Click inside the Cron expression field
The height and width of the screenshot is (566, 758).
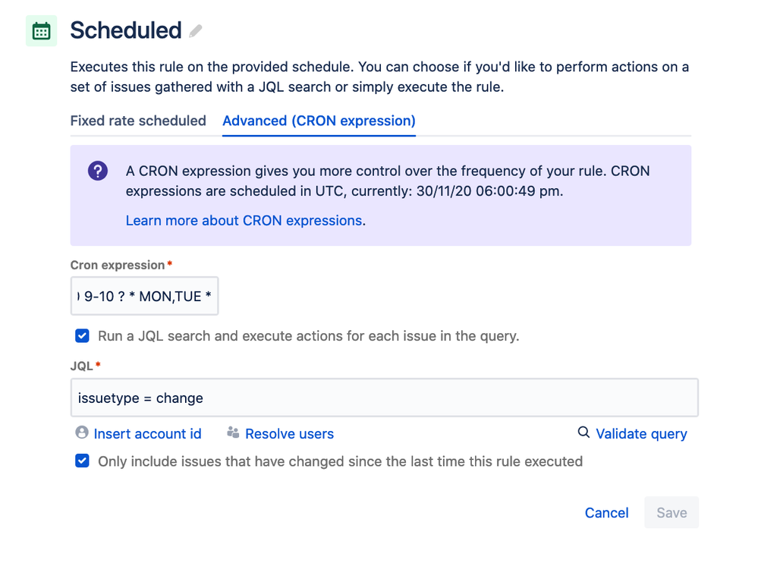click(144, 296)
